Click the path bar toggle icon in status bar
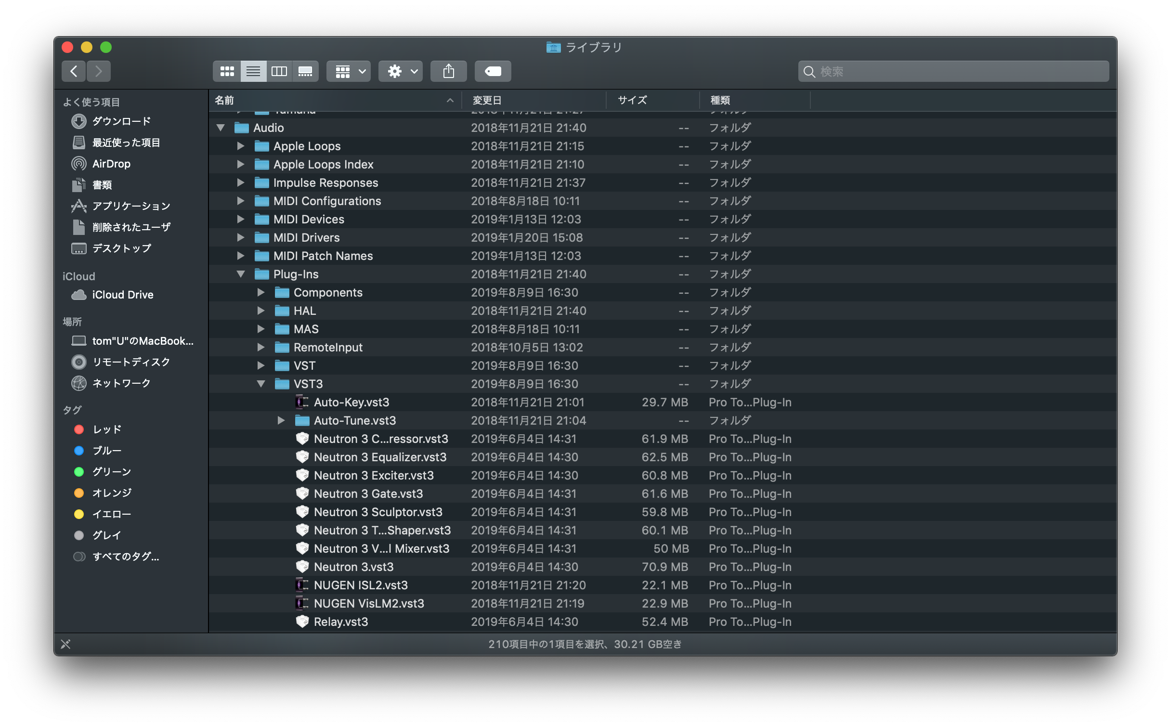The height and width of the screenshot is (727, 1171). tap(66, 644)
